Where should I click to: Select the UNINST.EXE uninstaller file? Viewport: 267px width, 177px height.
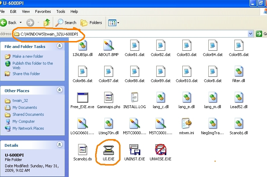click(x=134, y=152)
